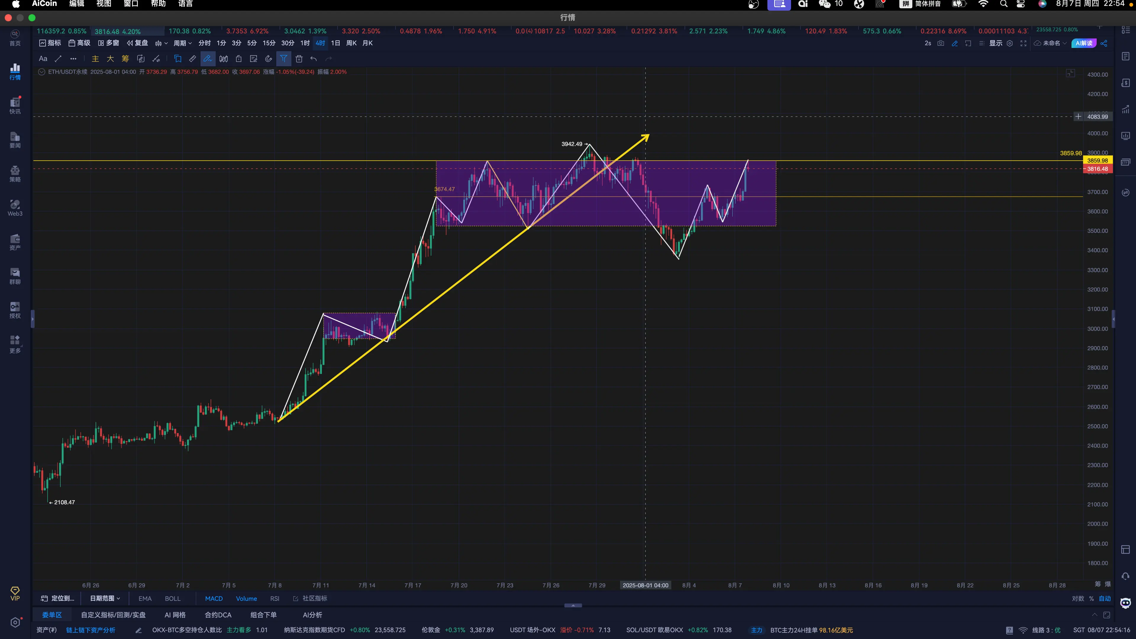
Task: Click the lock drawings icon
Action: click(238, 59)
